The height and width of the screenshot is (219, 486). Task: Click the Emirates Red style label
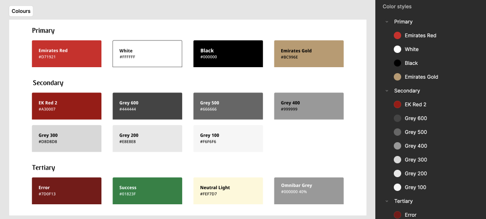(x=420, y=35)
